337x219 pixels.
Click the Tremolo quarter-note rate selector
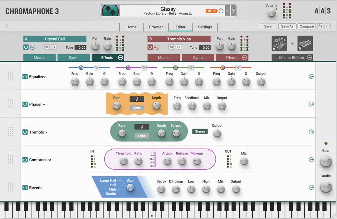point(142,127)
